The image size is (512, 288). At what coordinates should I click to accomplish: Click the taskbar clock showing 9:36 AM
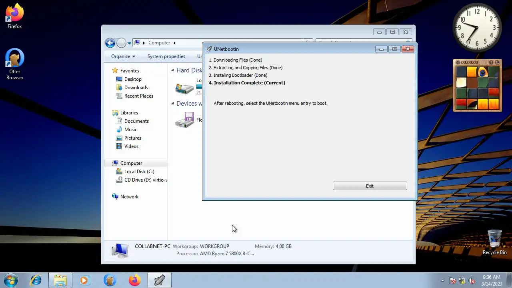492,280
